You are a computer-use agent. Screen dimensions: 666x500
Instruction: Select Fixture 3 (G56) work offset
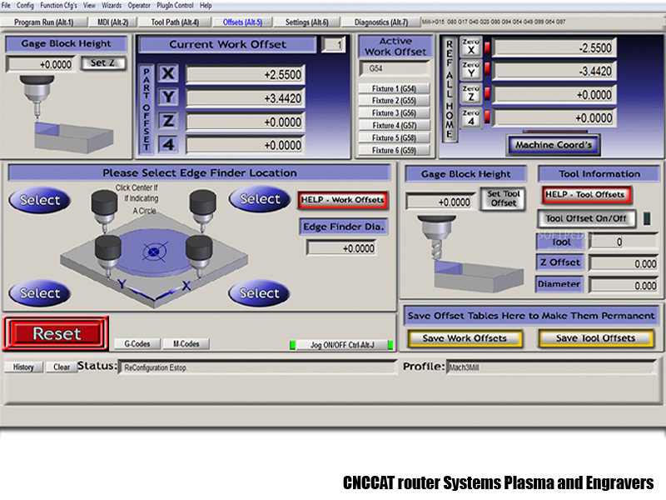pos(394,113)
